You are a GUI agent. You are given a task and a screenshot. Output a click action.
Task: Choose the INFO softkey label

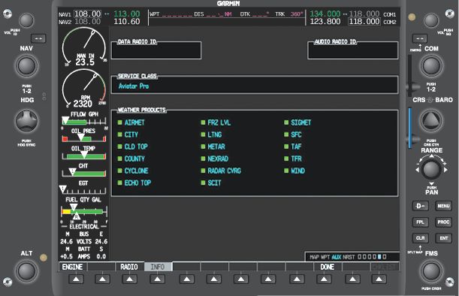click(158, 267)
